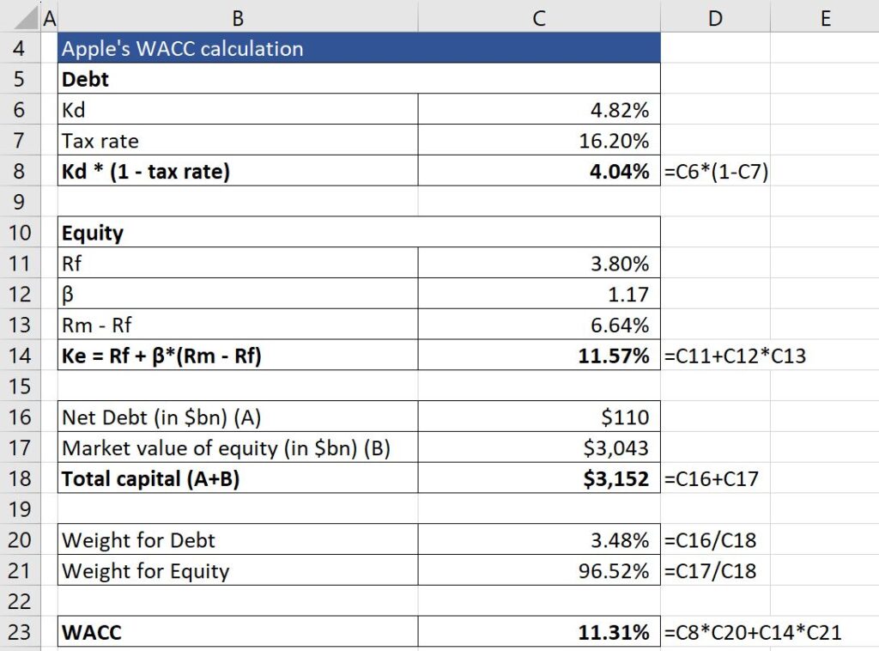This screenshot has width=879, height=651.
Task: Click row header 23
Action: (19, 632)
